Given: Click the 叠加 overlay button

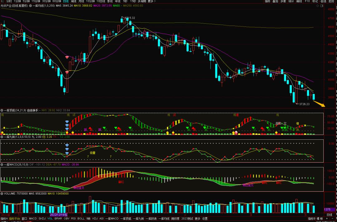Looking at the screenshot, I should pyautogui.click(x=275, y=1).
